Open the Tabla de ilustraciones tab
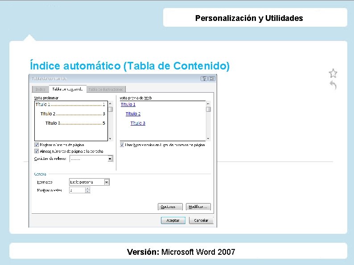Viewport: 354px width, 265px height. click(x=106, y=90)
